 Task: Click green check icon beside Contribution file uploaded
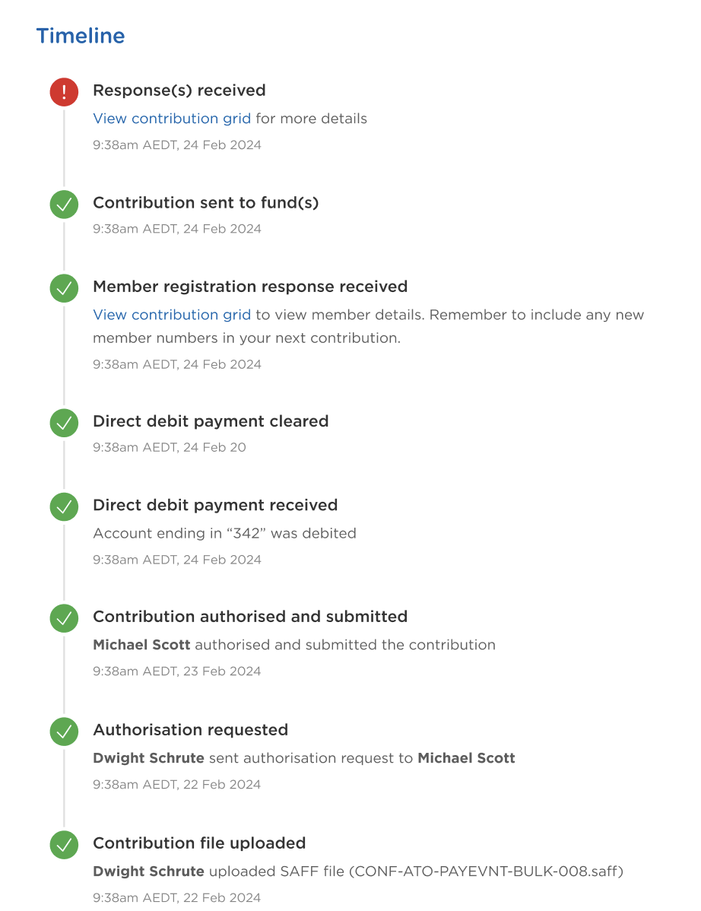pos(64,845)
